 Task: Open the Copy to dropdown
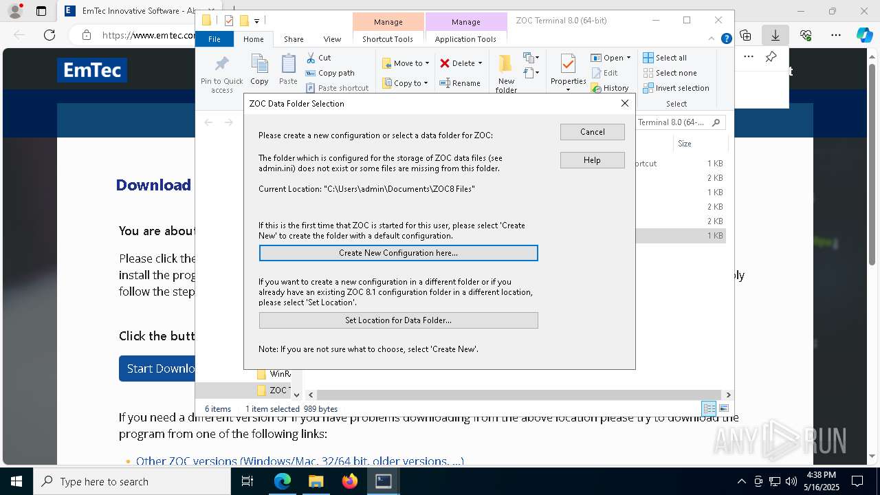[406, 83]
